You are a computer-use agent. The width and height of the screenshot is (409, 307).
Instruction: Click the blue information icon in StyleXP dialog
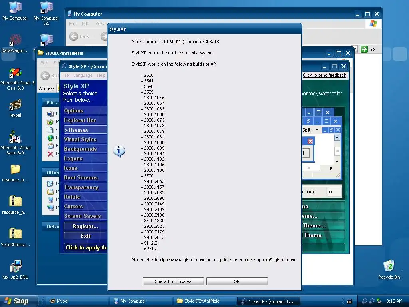[x=119, y=151]
